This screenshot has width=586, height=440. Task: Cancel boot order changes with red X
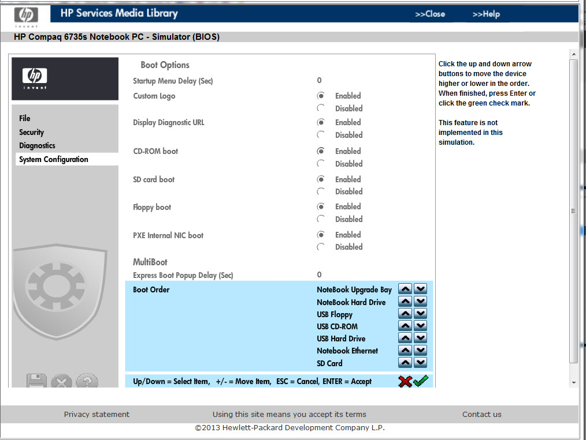pyautogui.click(x=405, y=381)
